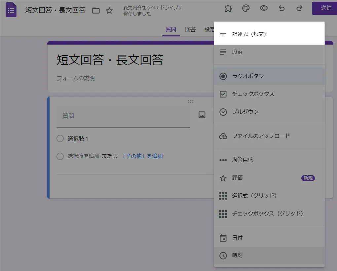The width and height of the screenshot is (337, 271).
Task: Select 均等目盛 question type
Action: coord(269,160)
